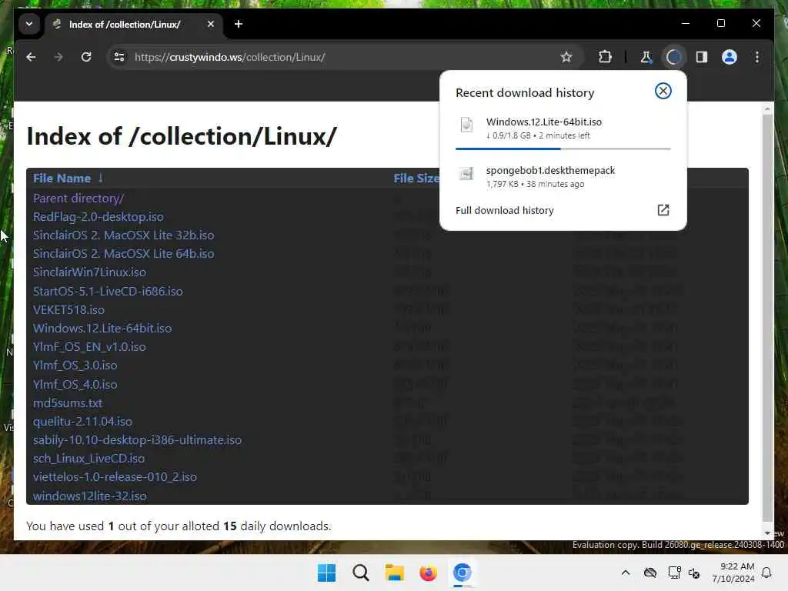This screenshot has height=591, width=788.
Task: Click the OneDrive cloud tray icon
Action: point(649,573)
